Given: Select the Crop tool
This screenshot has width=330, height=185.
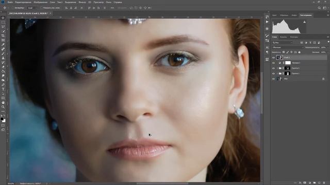Looking at the screenshot, I should (x=3, y=35).
